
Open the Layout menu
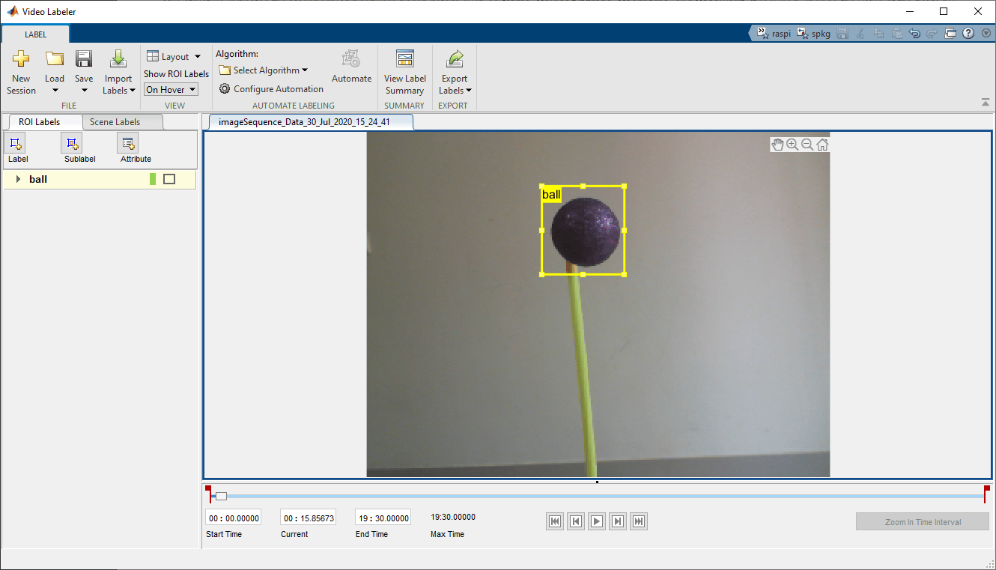coord(174,56)
